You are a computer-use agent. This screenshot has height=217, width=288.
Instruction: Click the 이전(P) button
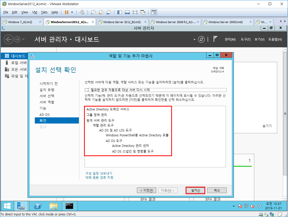pyautogui.click(x=146, y=190)
